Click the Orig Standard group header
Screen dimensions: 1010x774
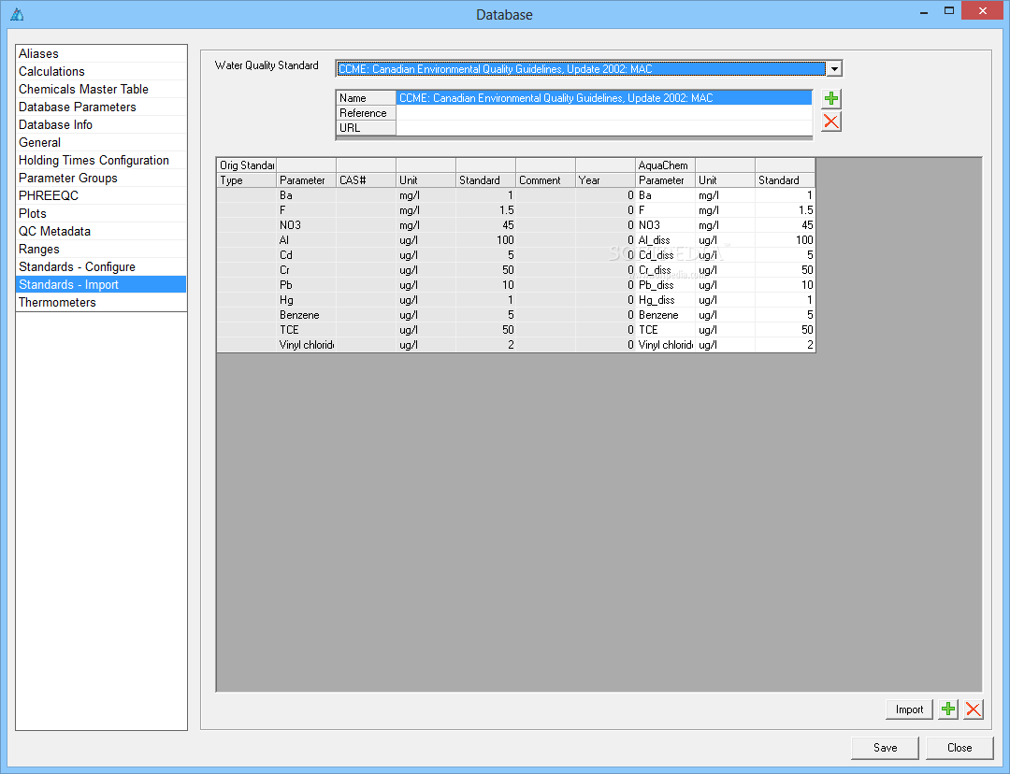click(247, 165)
